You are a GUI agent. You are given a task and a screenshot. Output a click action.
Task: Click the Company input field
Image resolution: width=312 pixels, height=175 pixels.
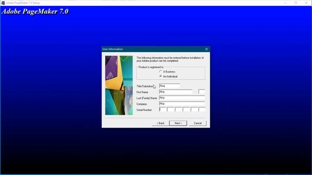(182, 104)
